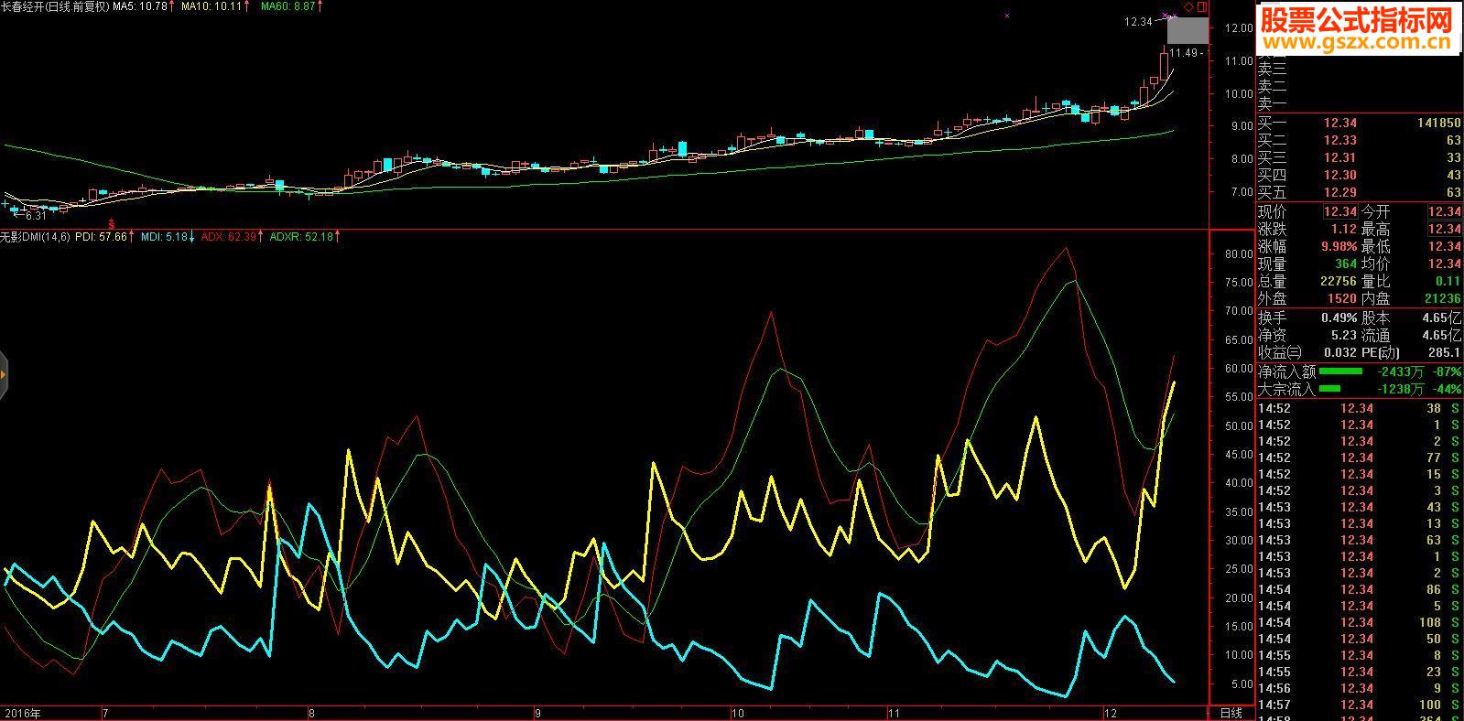The image size is (1464, 721).
Task: Click the 2016年 date axis label
Action: click(21, 713)
